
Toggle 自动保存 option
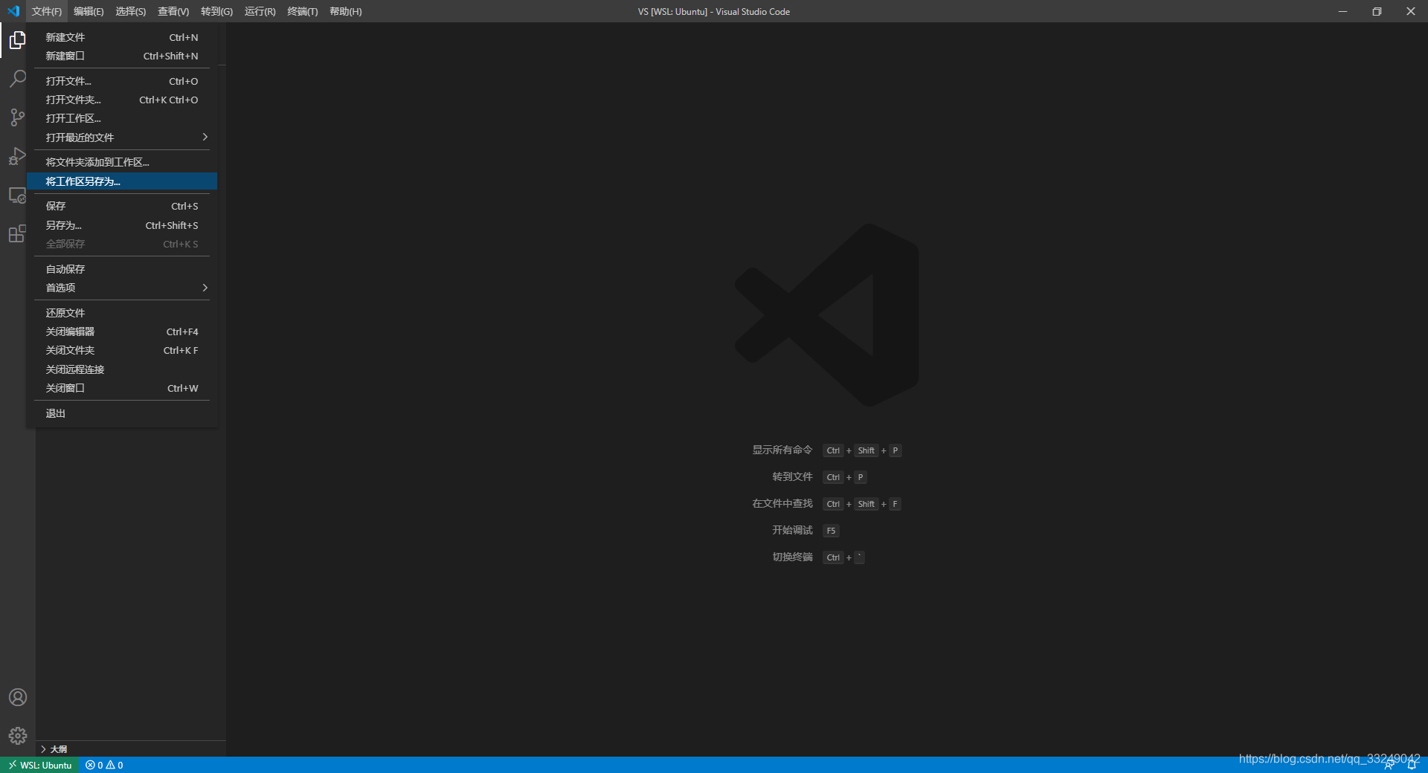coord(122,269)
